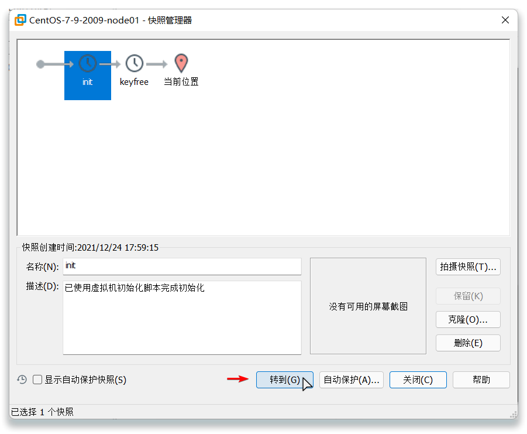Click the 转到(G) button
The height and width of the screenshot is (434, 527).
click(285, 380)
